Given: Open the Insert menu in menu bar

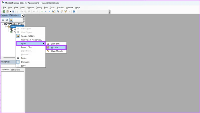Looking at the screenshot, I should (23, 8).
